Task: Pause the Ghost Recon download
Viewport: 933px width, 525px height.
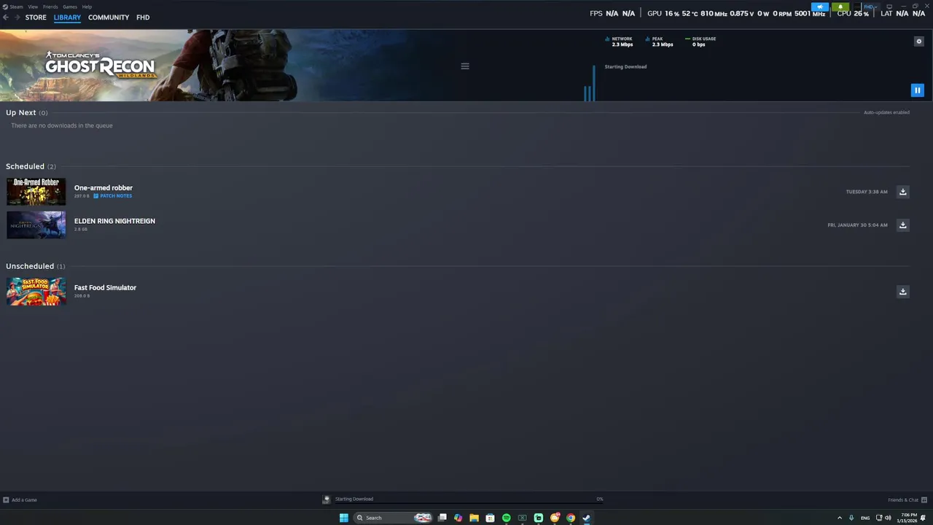Action: 917,90
